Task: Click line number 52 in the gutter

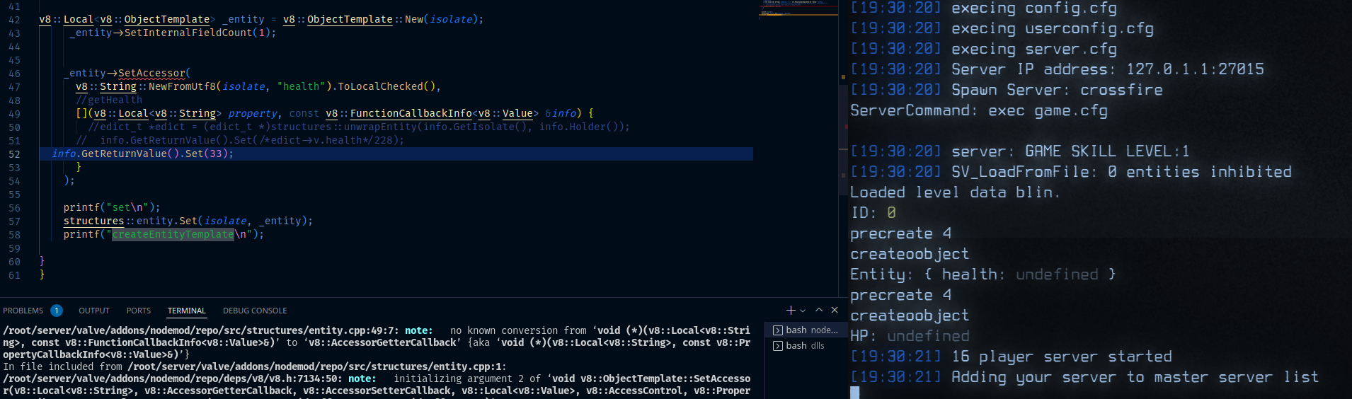Action: (14, 154)
